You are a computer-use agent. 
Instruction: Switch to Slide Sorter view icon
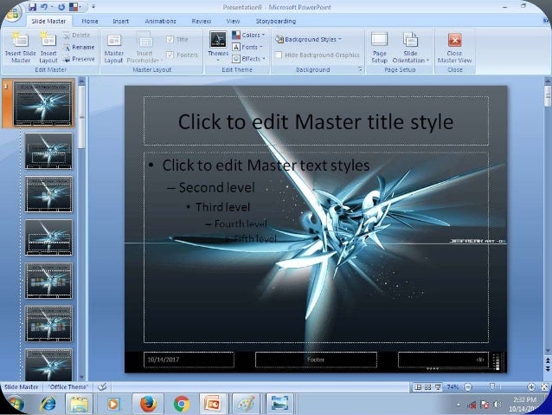coord(427,387)
